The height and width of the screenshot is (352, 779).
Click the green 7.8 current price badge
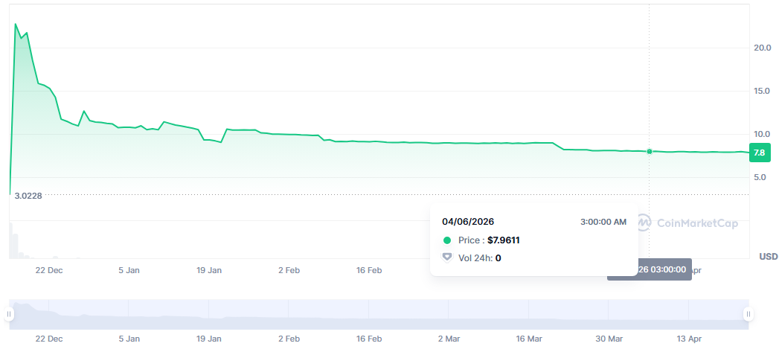click(759, 153)
